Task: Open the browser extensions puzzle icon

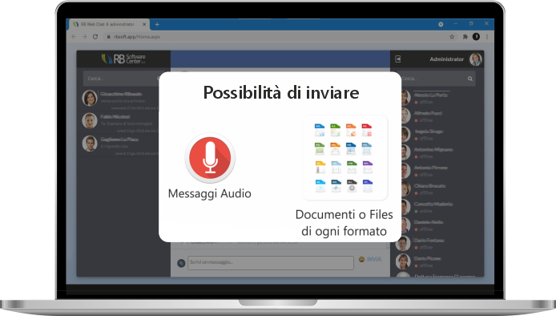Action: tap(465, 37)
